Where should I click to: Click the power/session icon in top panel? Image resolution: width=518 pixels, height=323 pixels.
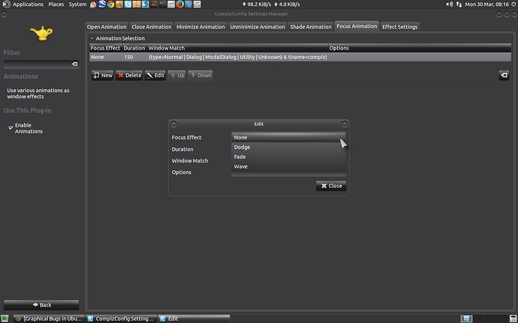pyautogui.click(x=513, y=4)
